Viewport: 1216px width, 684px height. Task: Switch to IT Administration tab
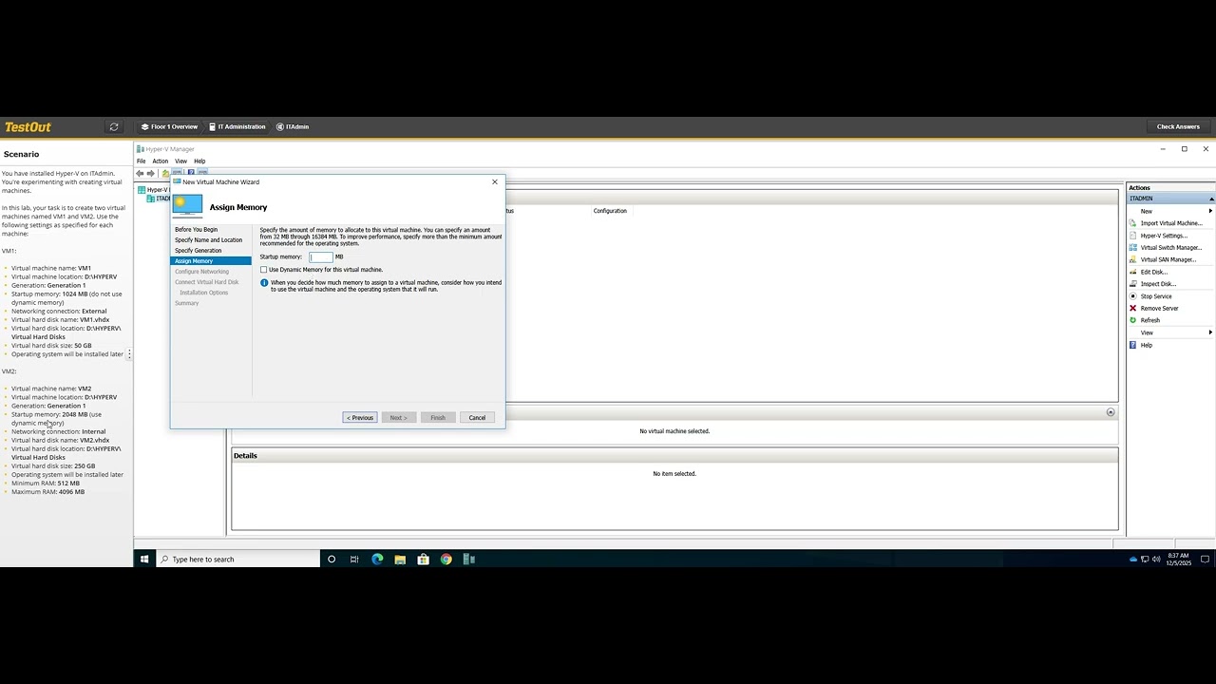[x=237, y=126]
